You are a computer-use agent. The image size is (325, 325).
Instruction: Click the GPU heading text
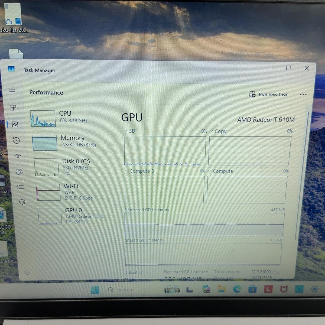pyautogui.click(x=132, y=118)
